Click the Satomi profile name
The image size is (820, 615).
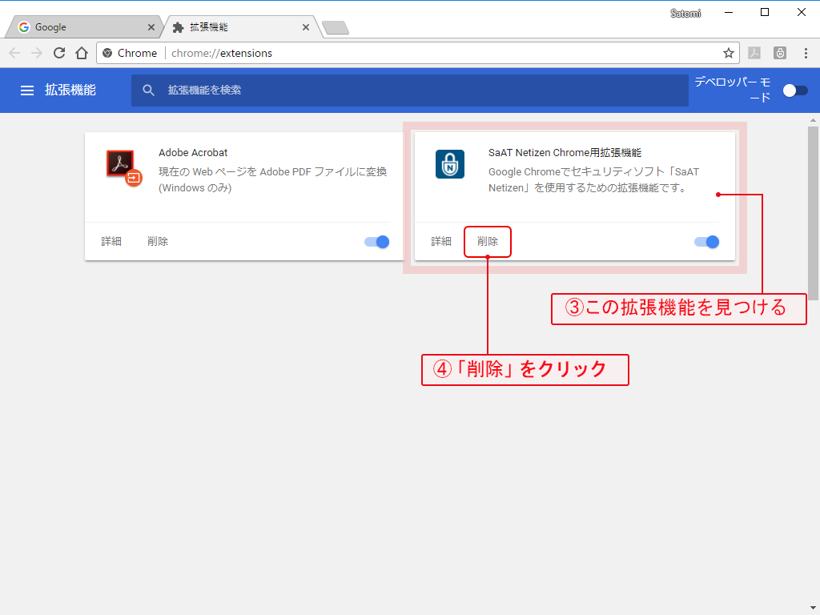685,13
